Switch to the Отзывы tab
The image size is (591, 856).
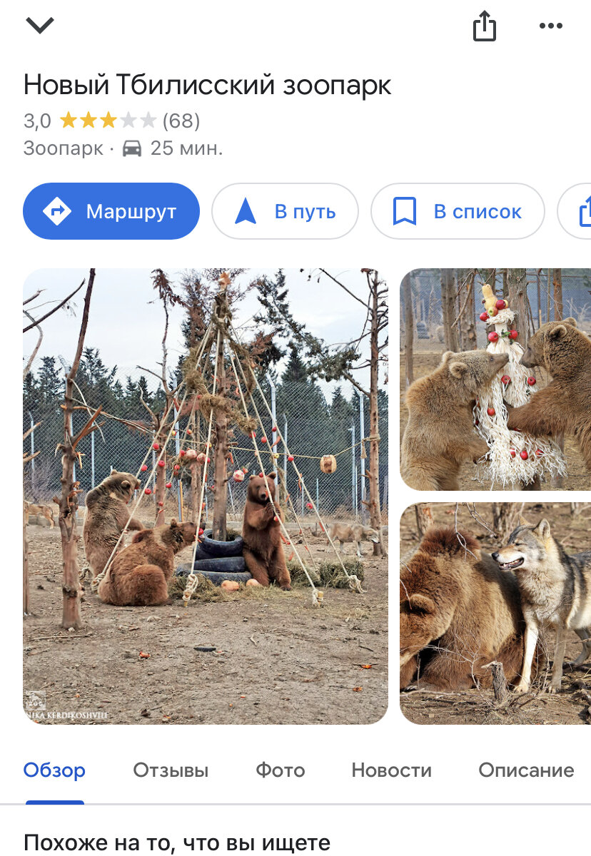pyautogui.click(x=171, y=770)
